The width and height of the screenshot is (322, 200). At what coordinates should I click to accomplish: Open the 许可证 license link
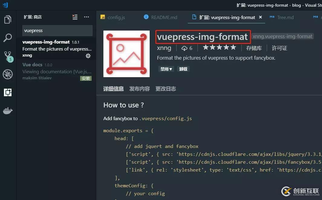tap(279, 48)
